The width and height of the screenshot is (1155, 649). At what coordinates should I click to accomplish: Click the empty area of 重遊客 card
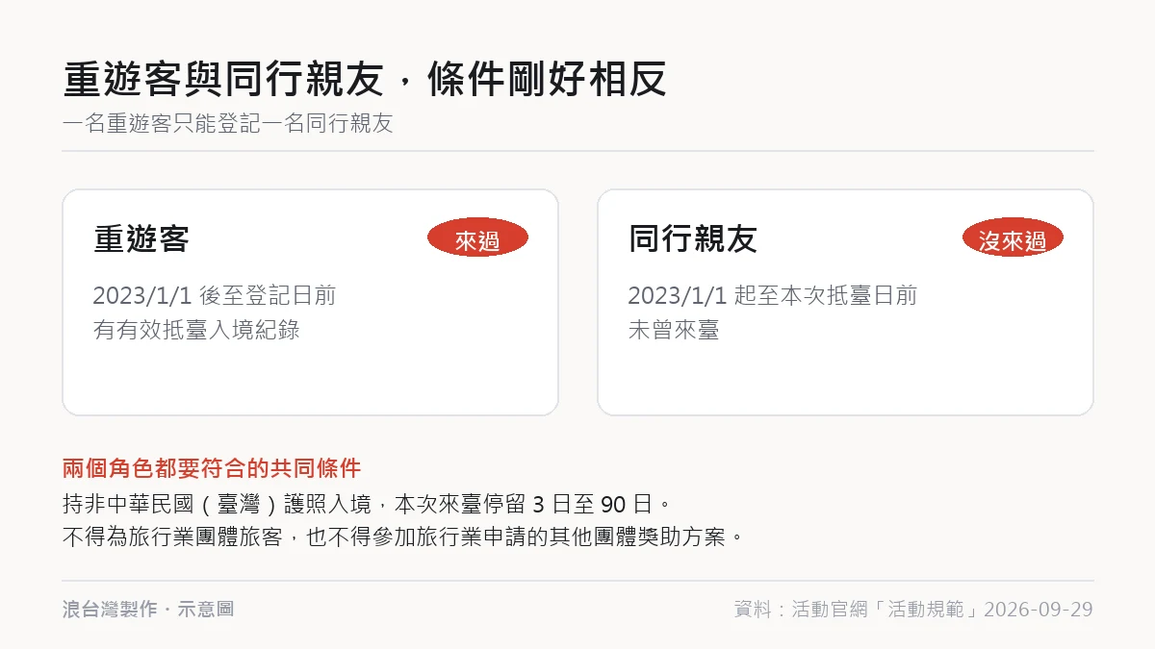click(x=310, y=380)
